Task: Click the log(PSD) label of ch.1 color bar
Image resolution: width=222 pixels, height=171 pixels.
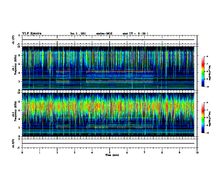Action: point(210,73)
